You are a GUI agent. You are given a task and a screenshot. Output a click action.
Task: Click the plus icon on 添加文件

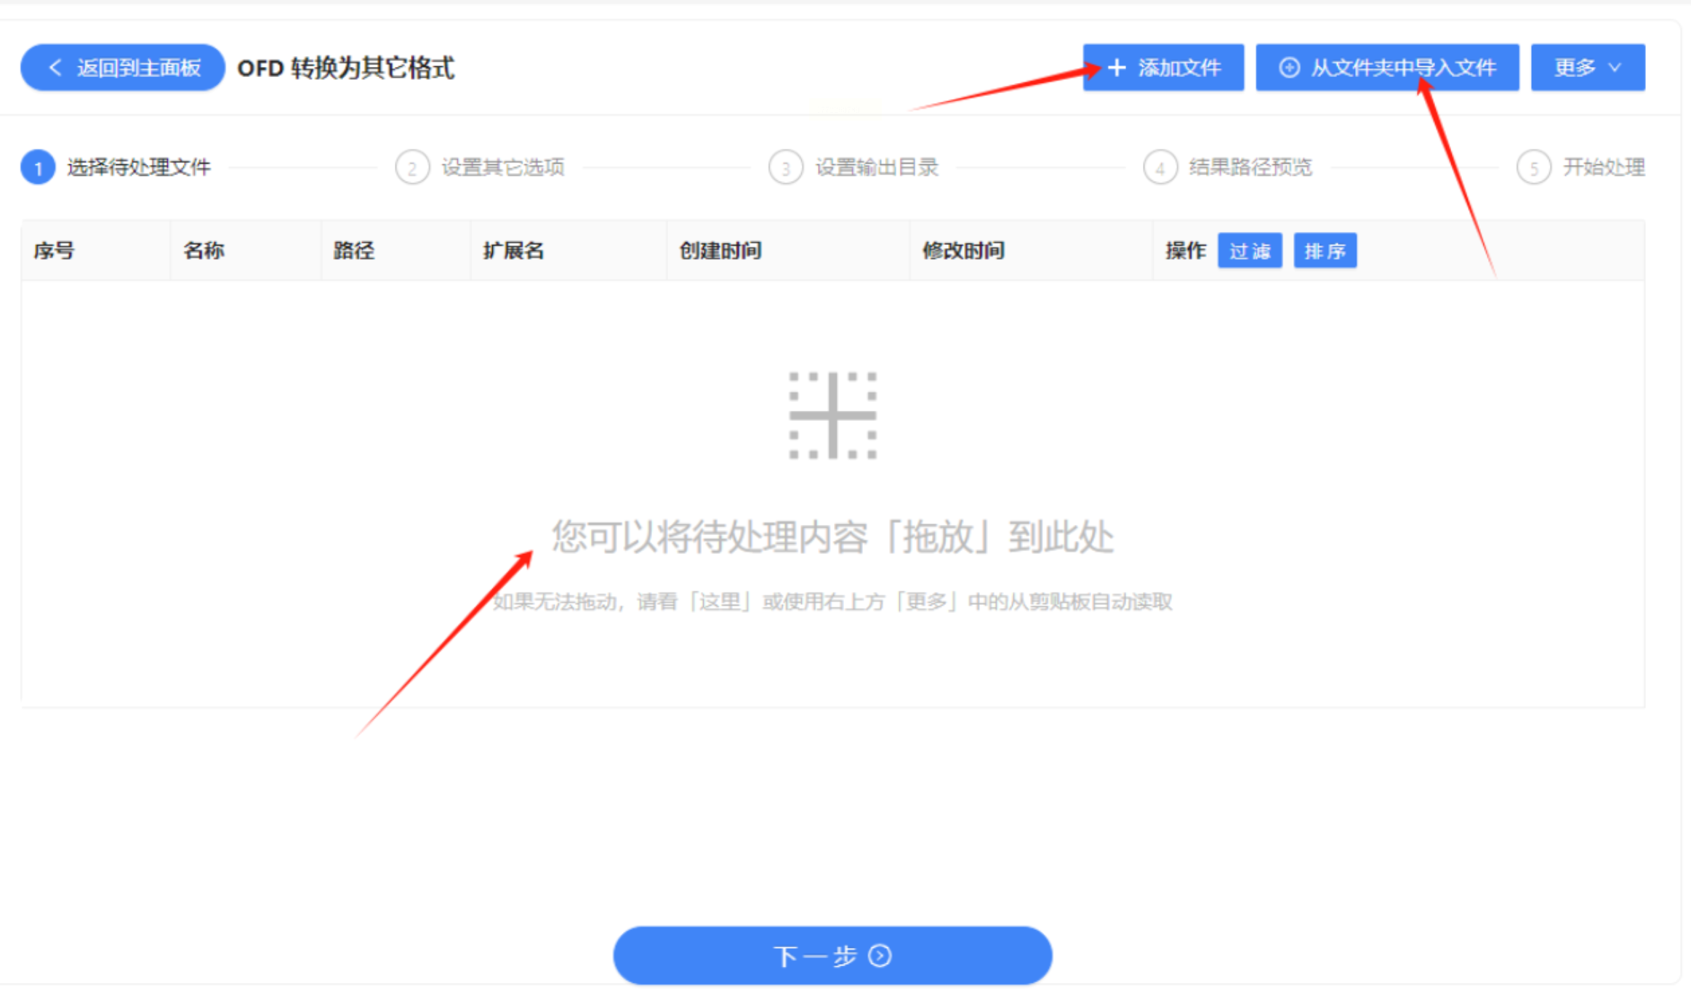pyautogui.click(x=1117, y=68)
